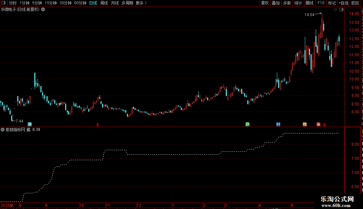363x209 pixels.
Task: Activate the 画线 drawing tool
Action: 309,3
